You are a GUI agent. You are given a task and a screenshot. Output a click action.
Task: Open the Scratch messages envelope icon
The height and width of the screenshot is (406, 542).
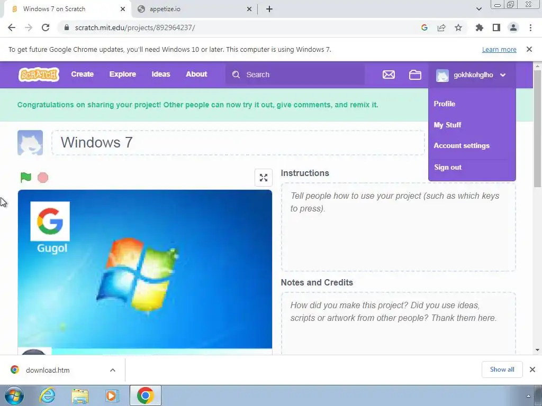tap(389, 75)
